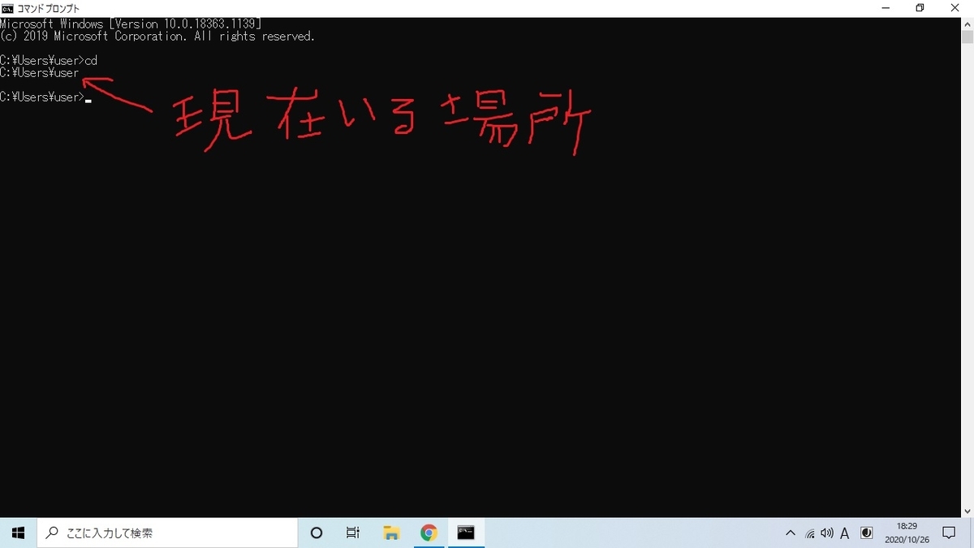The image size is (974, 548).
Task: Open the Action Center notifications icon
Action: click(x=949, y=533)
